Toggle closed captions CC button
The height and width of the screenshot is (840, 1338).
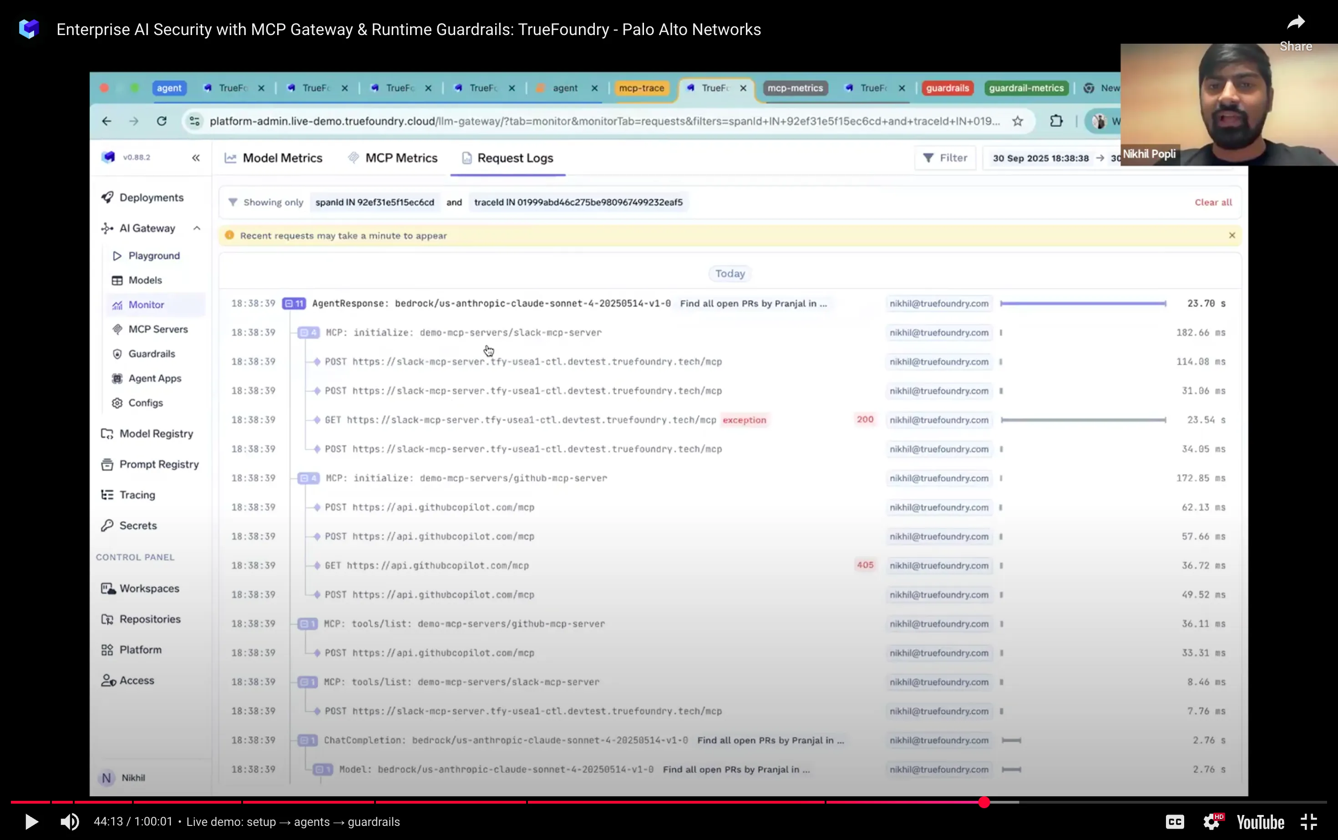[1175, 822]
